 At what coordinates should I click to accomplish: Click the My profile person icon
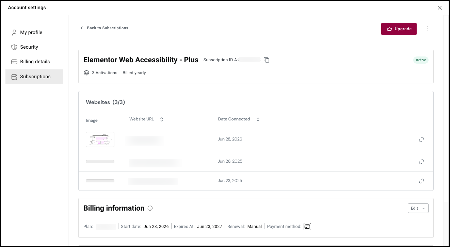click(14, 32)
